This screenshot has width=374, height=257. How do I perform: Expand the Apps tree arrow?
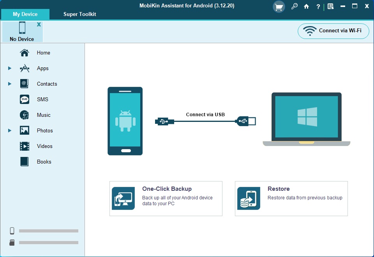click(10, 68)
